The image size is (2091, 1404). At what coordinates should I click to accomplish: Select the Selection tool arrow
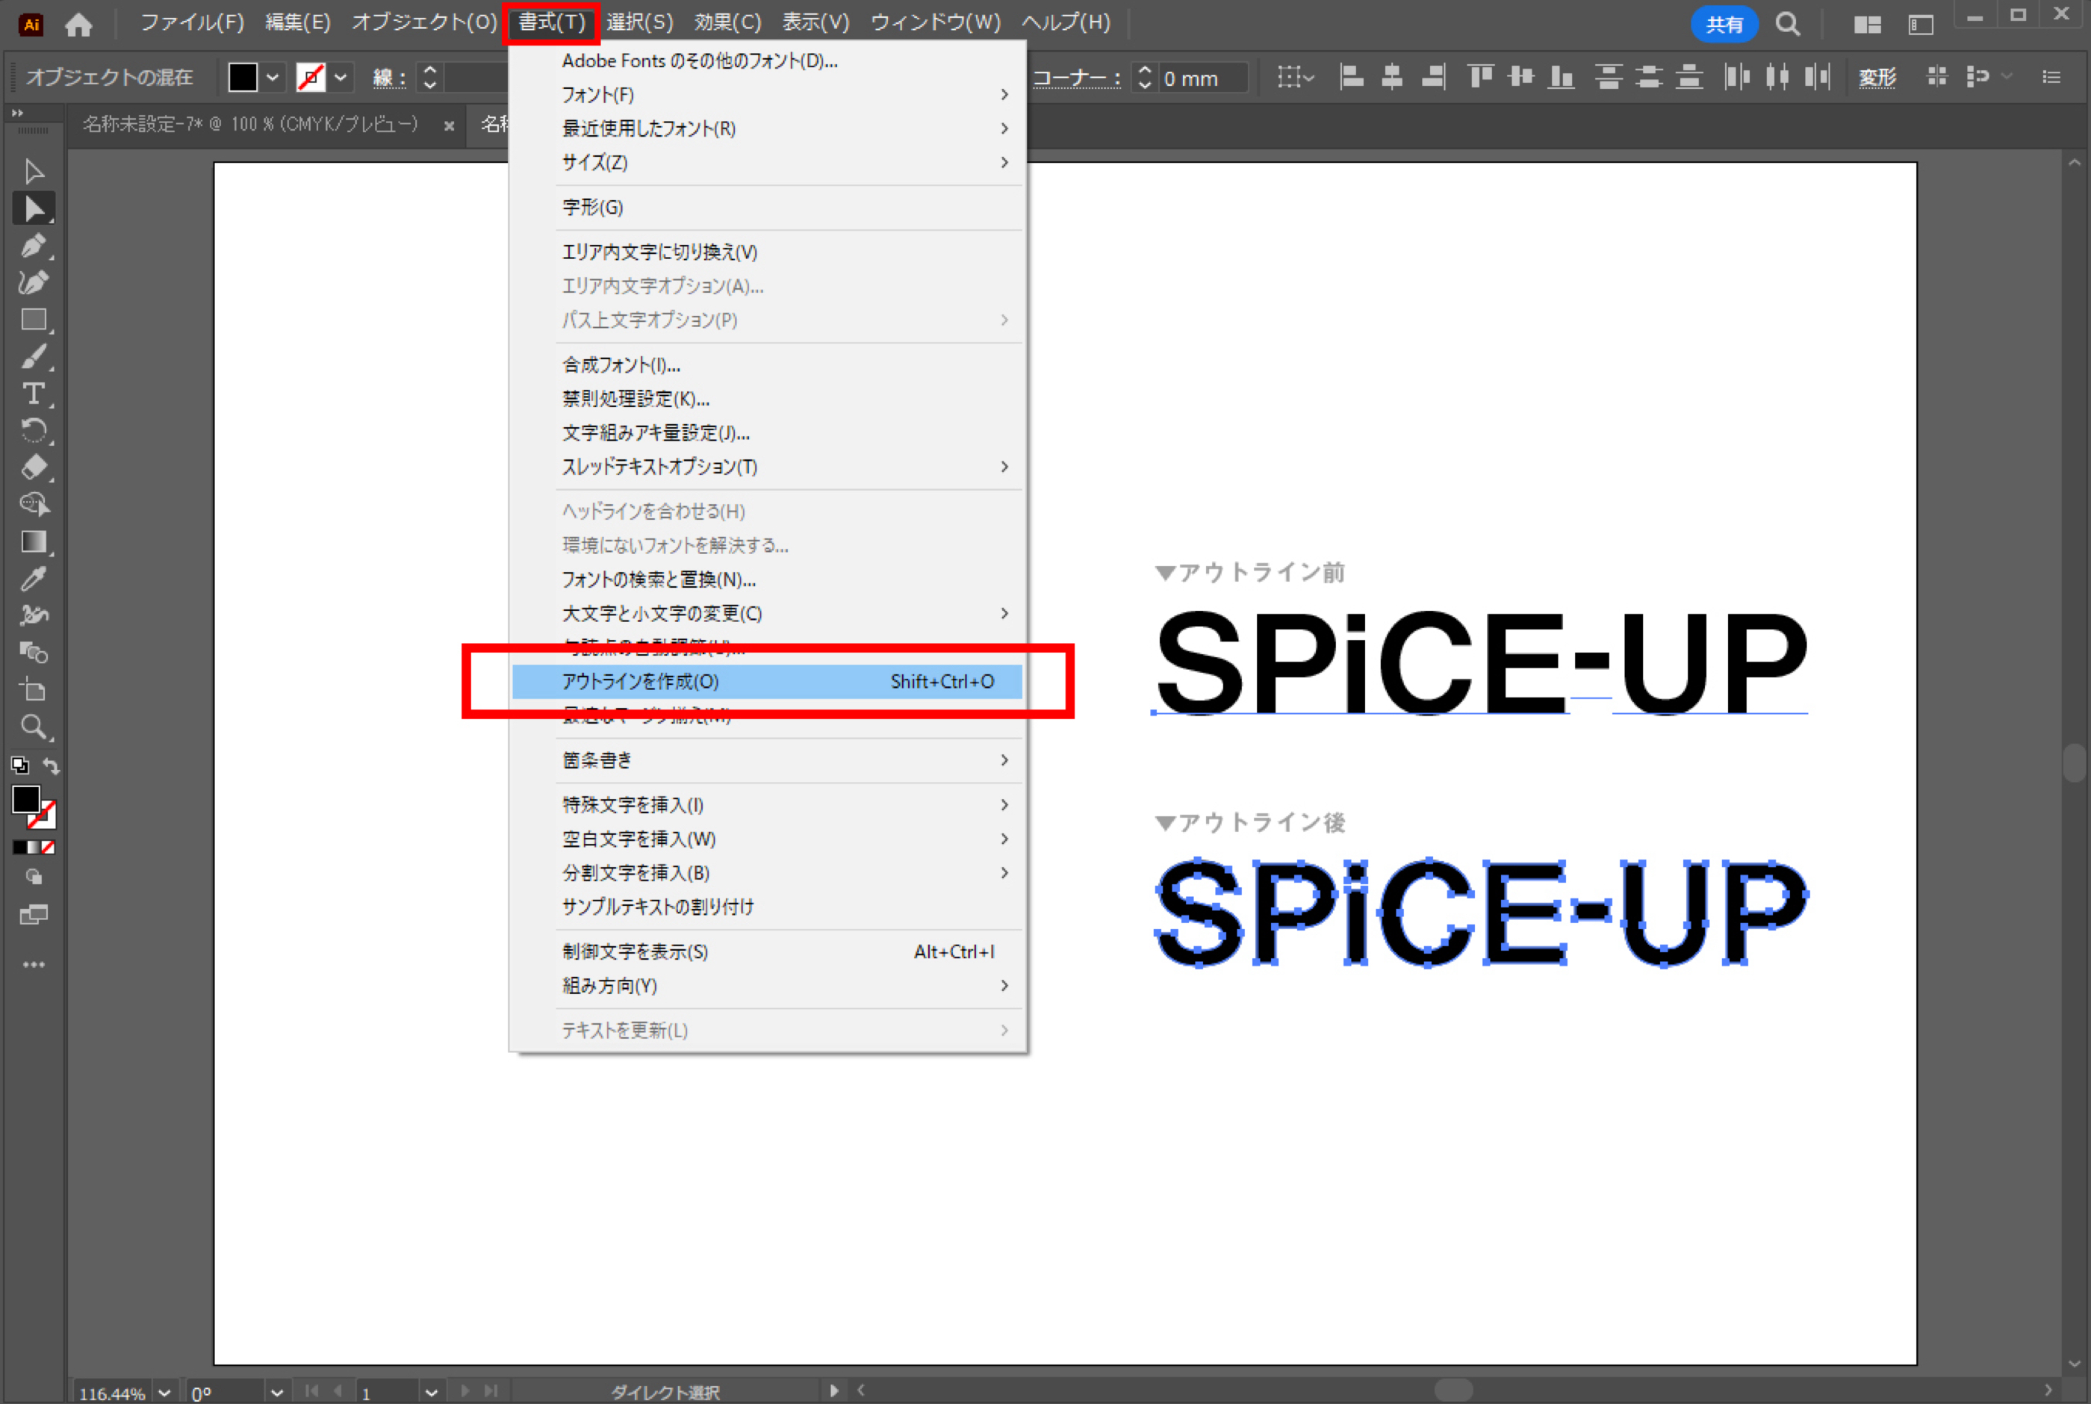pyautogui.click(x=34, y=171)
